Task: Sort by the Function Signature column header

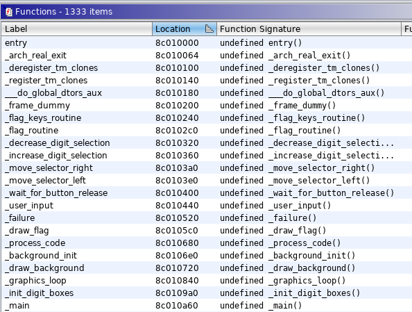Action: [x=309, y=29]
